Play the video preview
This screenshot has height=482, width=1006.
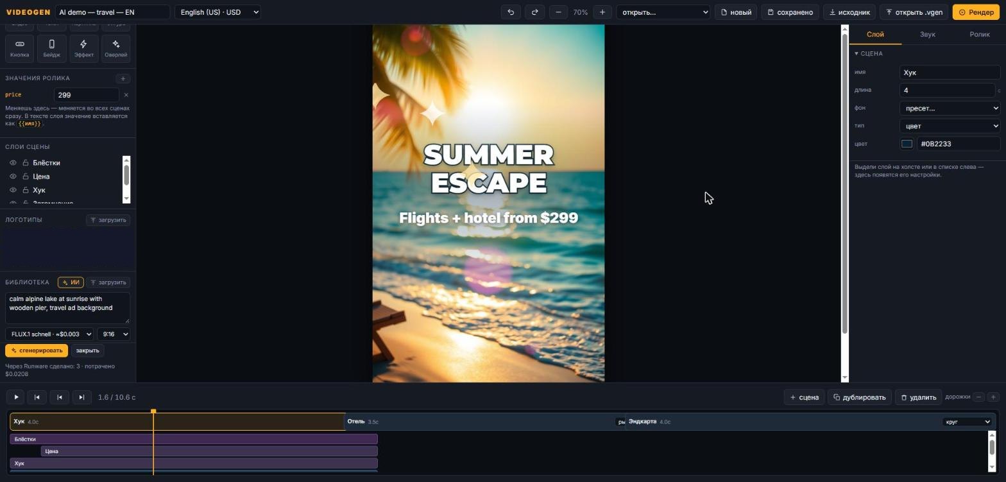16,397
